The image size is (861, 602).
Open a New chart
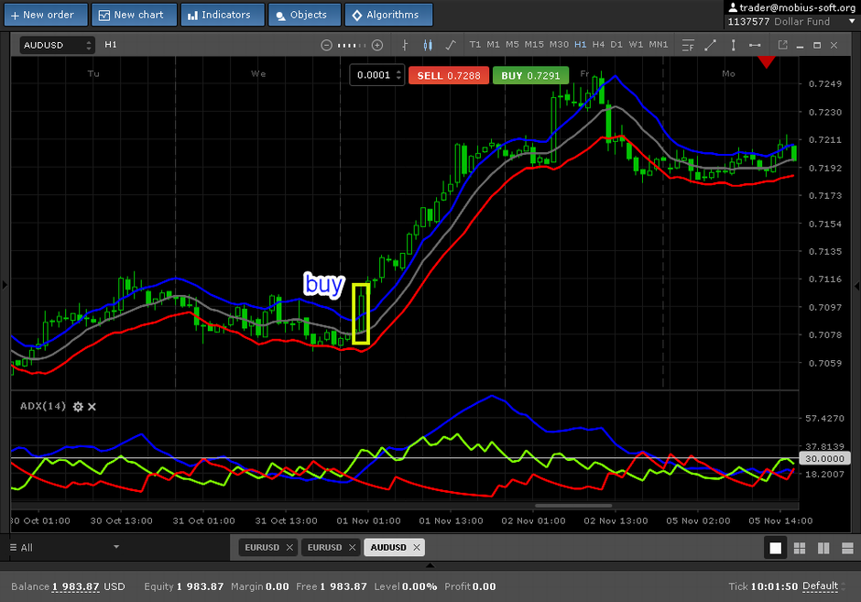click(134, 15)
